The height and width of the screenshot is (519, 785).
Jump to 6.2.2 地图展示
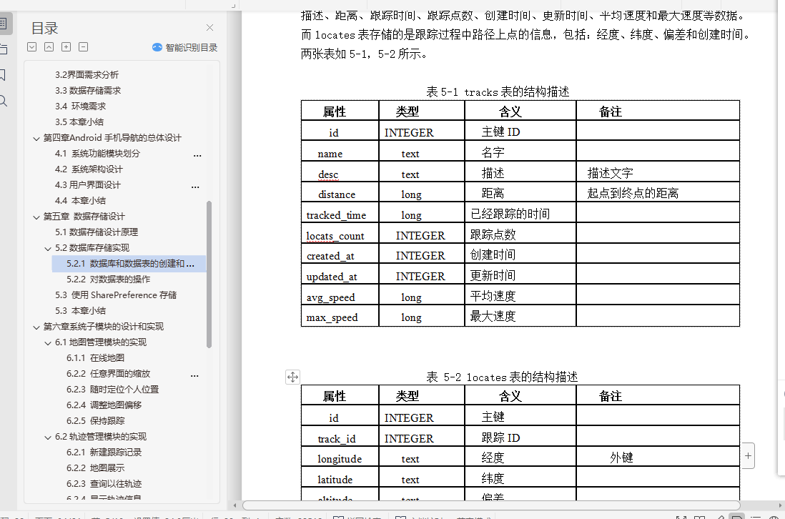96,468
